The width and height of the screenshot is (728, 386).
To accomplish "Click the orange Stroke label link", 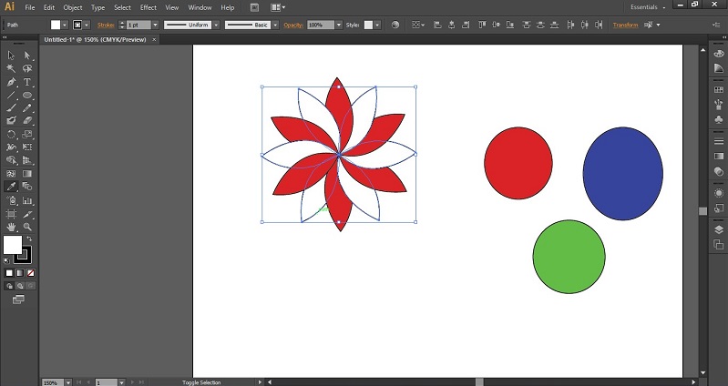I will click(x=107, y=25).
